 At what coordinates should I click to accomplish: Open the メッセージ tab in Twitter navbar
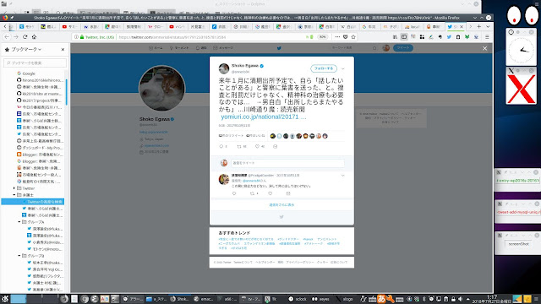pos(223,48)
